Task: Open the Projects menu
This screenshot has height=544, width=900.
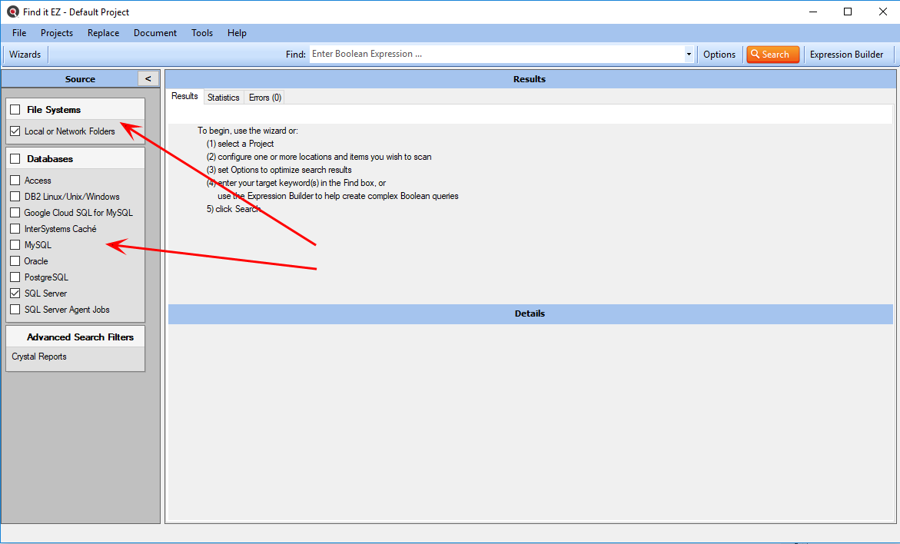Action: (x=57, y=33)
